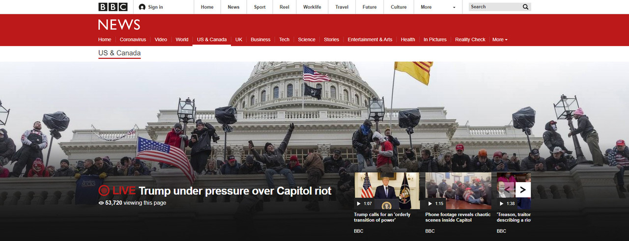
Task: Open the 'Treason, traitor' story title
Action: pos(514,217)
